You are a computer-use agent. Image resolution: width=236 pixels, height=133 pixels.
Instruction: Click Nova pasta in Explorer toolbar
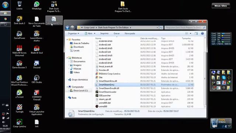coord(130,34)
